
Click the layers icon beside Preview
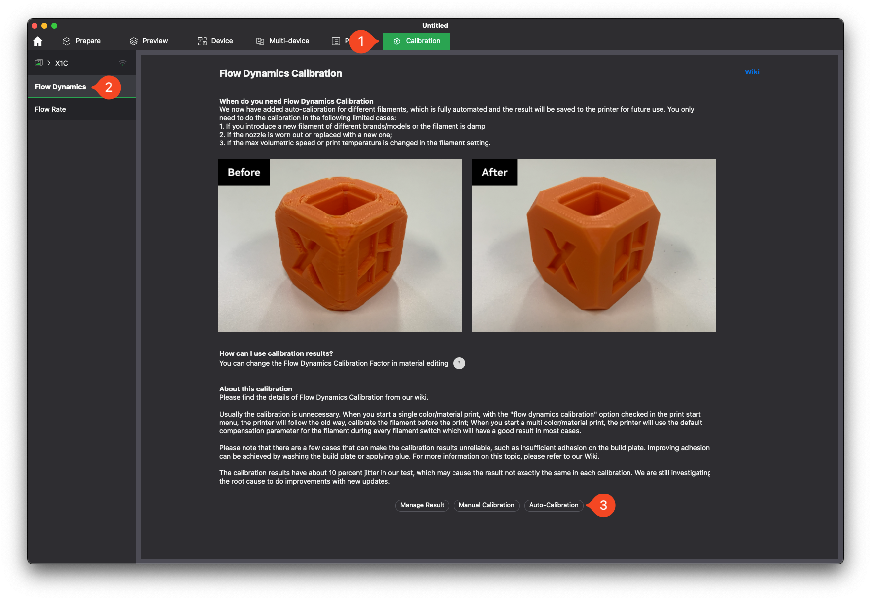tap(134, 41)
